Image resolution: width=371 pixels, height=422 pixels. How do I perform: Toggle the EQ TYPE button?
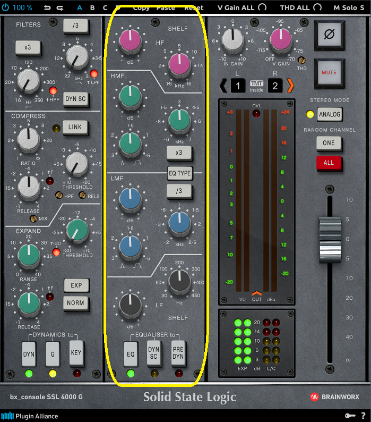180,173
